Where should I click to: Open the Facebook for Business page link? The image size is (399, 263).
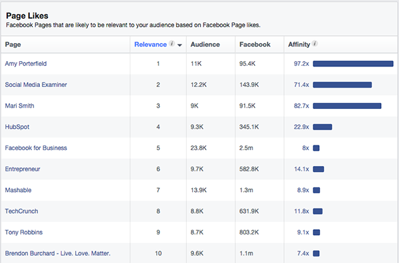pos(36,148)
